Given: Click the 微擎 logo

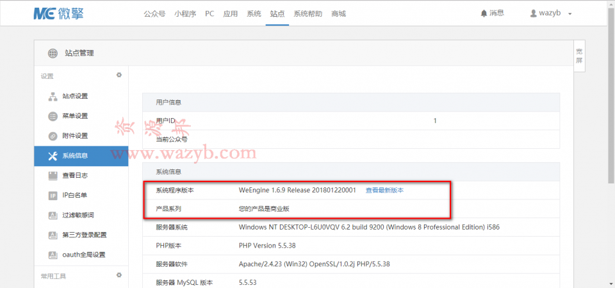Looking at the screenshot, I should [59, 13].
